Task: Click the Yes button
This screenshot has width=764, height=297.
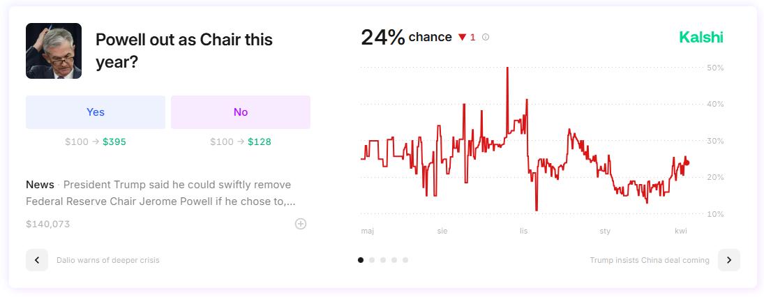Action: (x=96, y=112)
